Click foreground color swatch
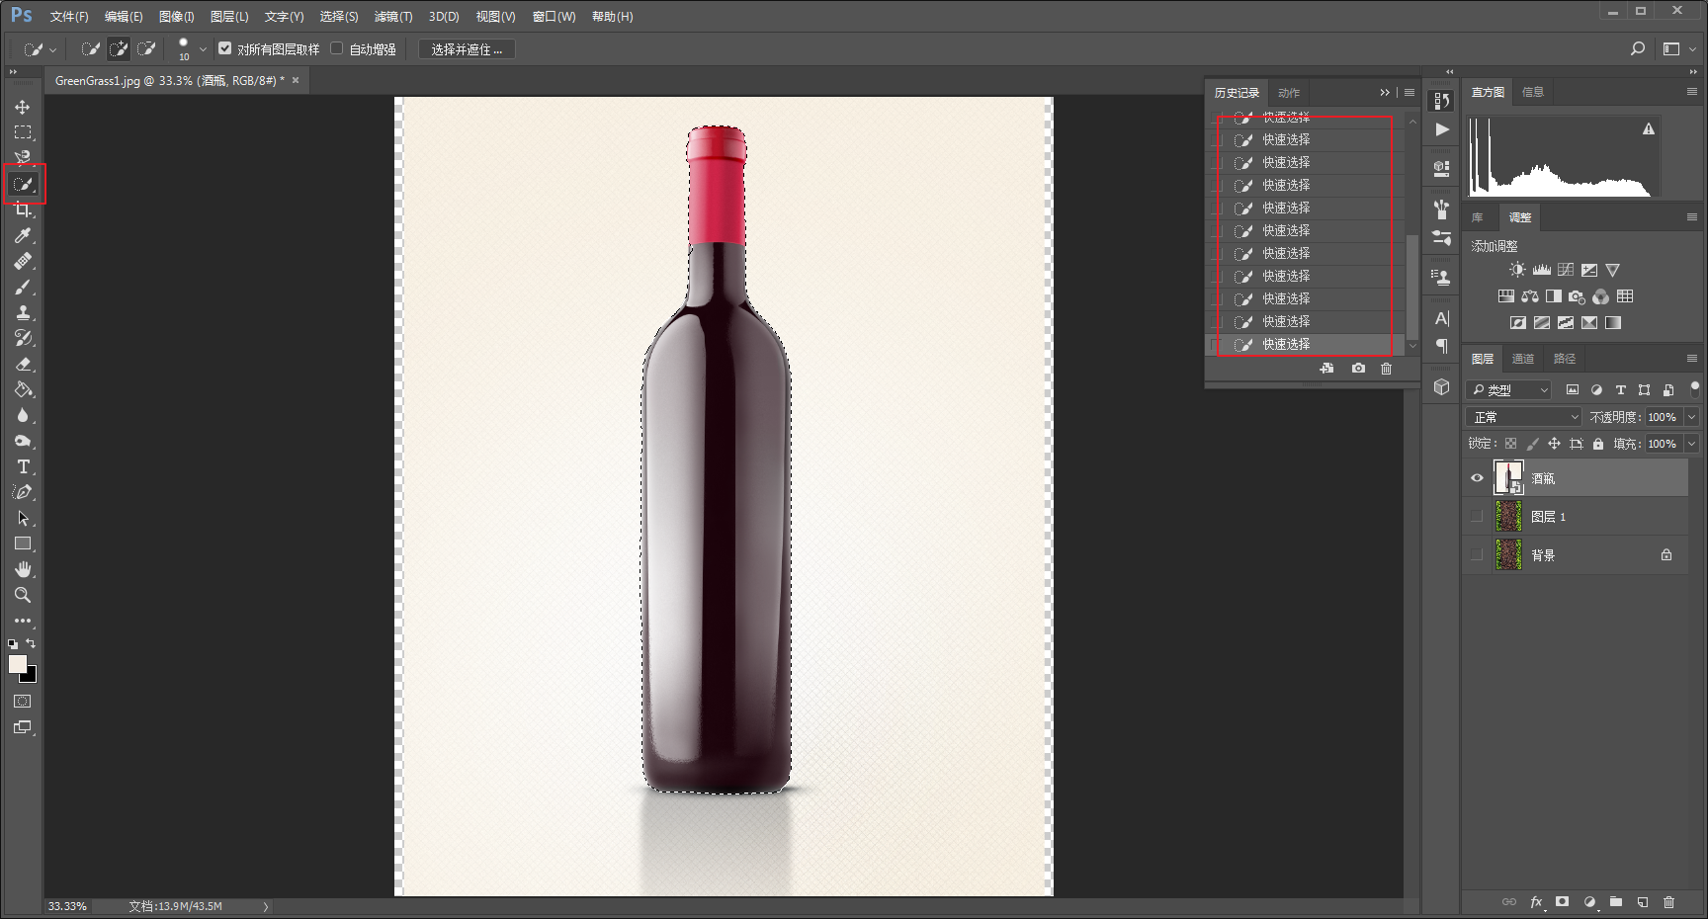 17,664
